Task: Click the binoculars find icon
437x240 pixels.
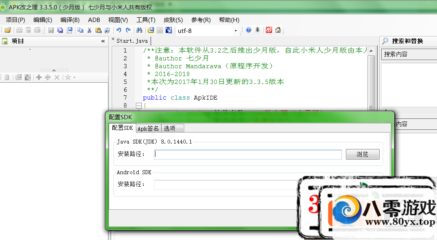Action: pyautogui.click(x=139, y=30)
